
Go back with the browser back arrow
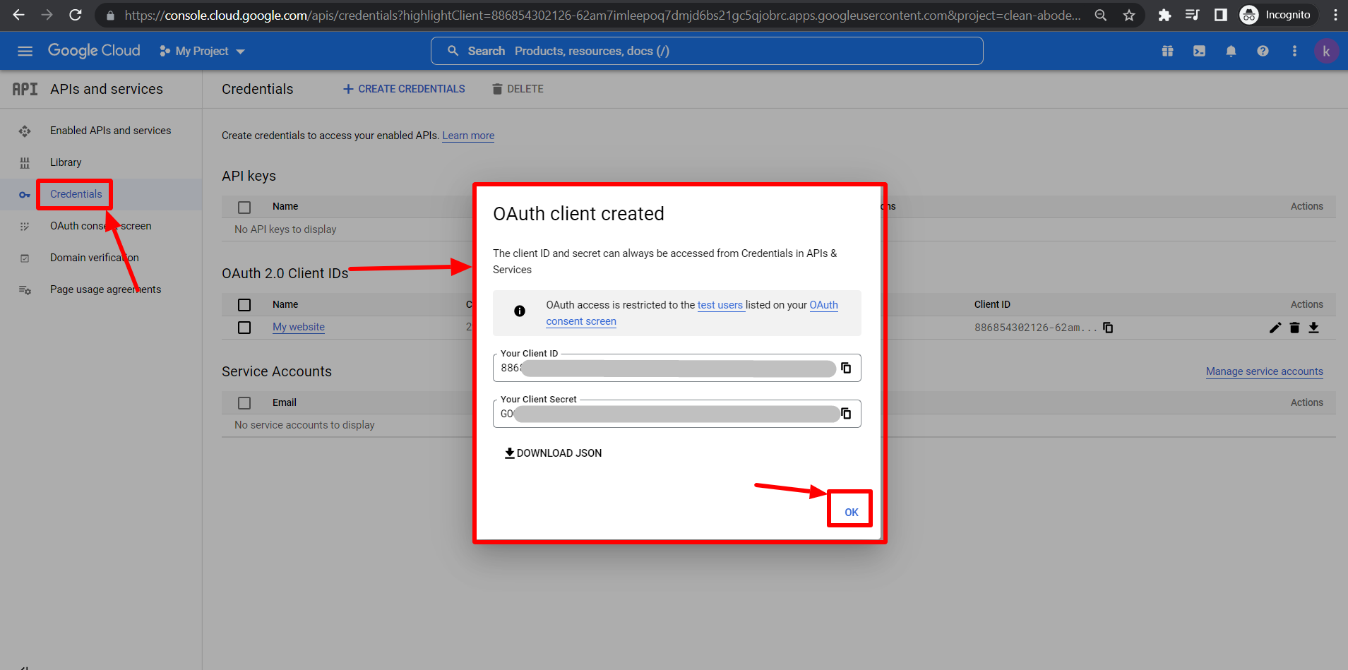(x=19, y=15)
